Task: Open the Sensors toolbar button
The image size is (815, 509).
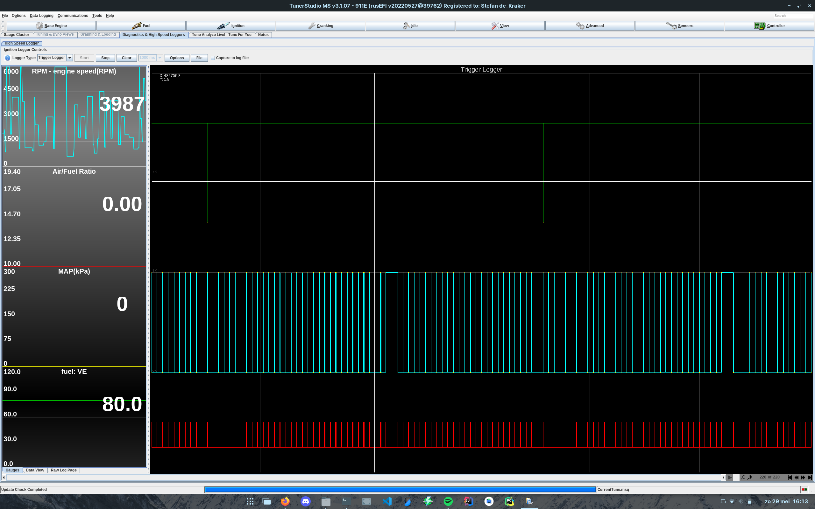Action: (679, 25)
